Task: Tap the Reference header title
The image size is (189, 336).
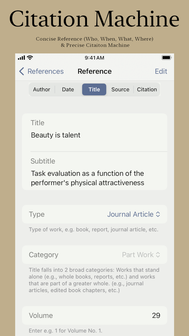Action: 94,71
